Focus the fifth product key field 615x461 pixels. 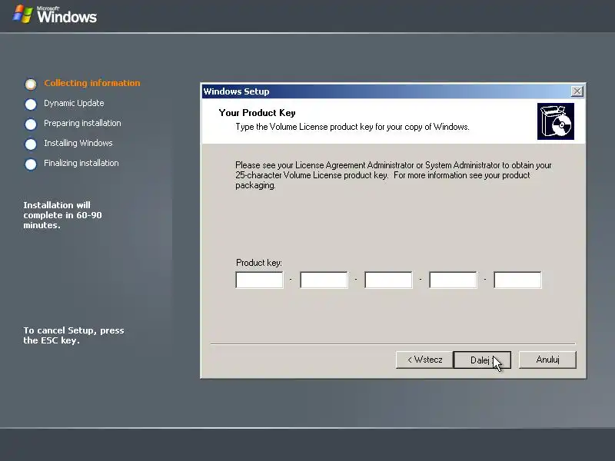(517, 280)
